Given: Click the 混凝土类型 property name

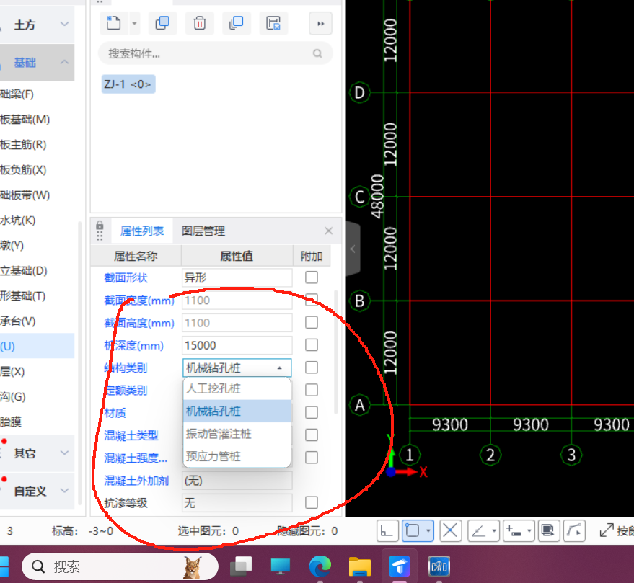Looking at the screenshot, I should click(131, 435).
